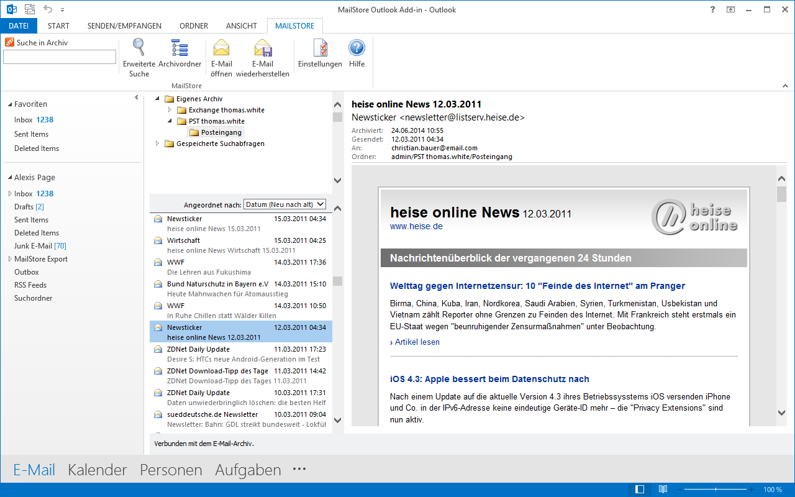Select sueddeutsche.de Newsletter mail

241,419
